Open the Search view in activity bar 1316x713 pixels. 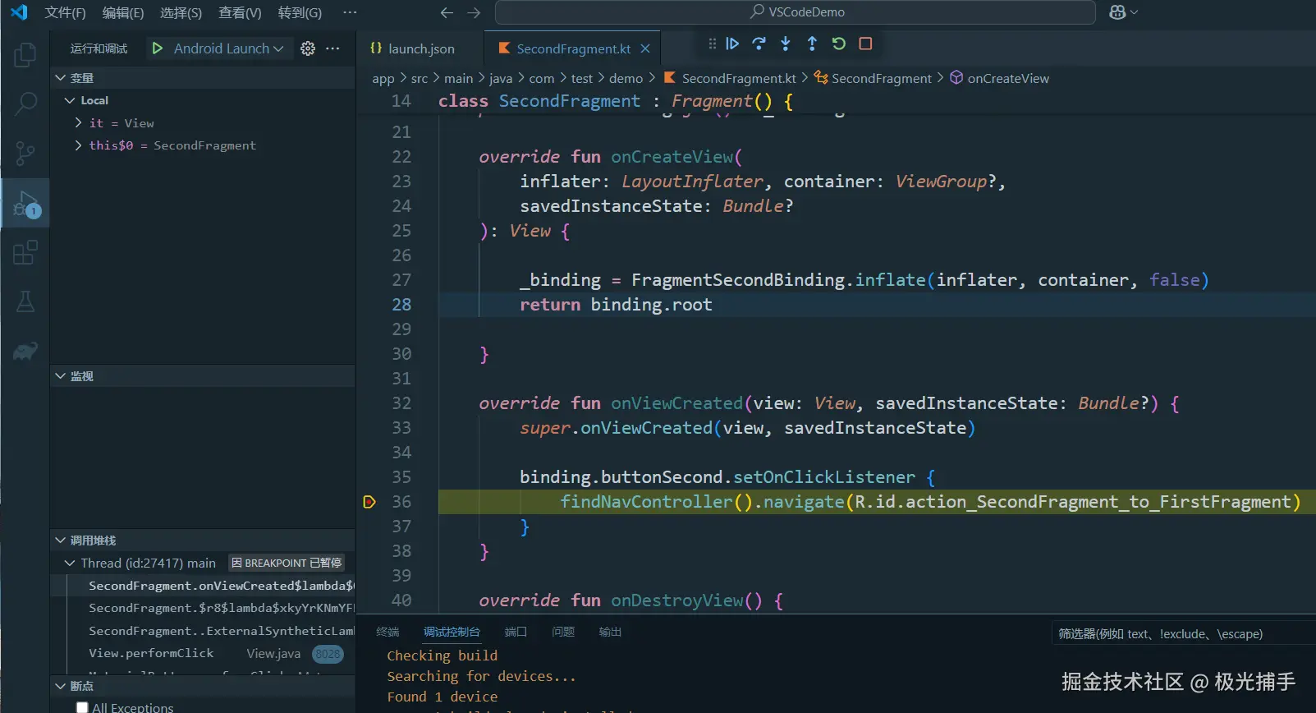pyautogui.click(x=25, y=103)
